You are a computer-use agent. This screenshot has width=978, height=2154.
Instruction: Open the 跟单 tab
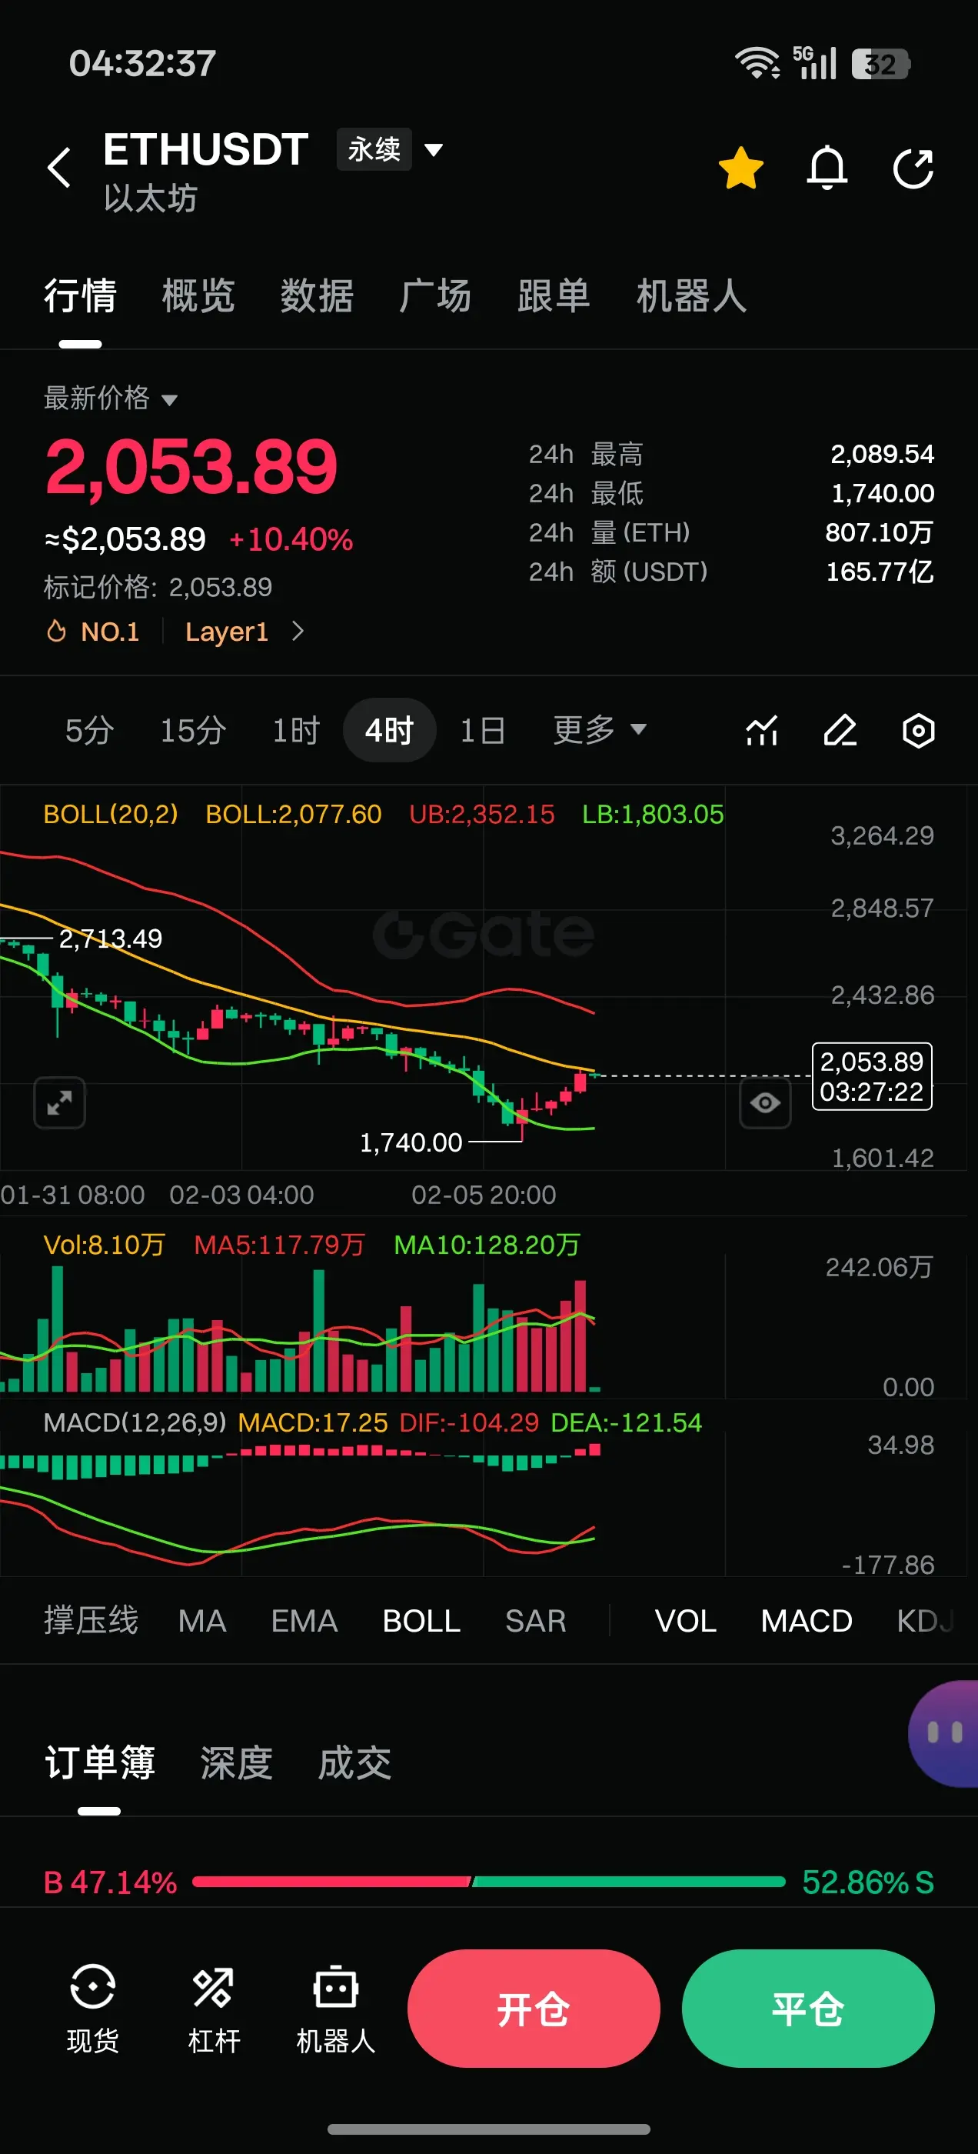tap(554, 296)
